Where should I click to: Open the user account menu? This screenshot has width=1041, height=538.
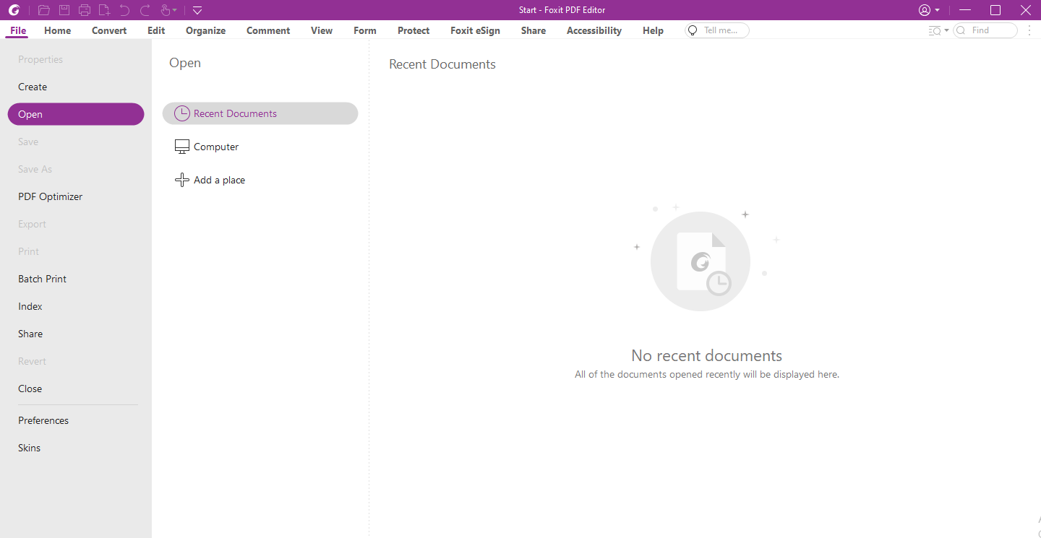(x=929, y=10)
